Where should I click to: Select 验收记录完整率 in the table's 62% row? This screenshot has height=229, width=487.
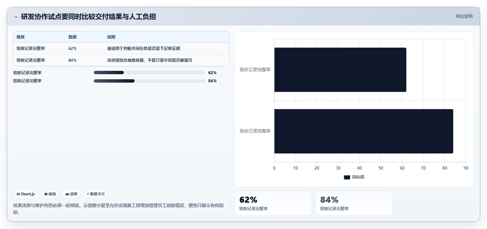[x=31, y=49]
